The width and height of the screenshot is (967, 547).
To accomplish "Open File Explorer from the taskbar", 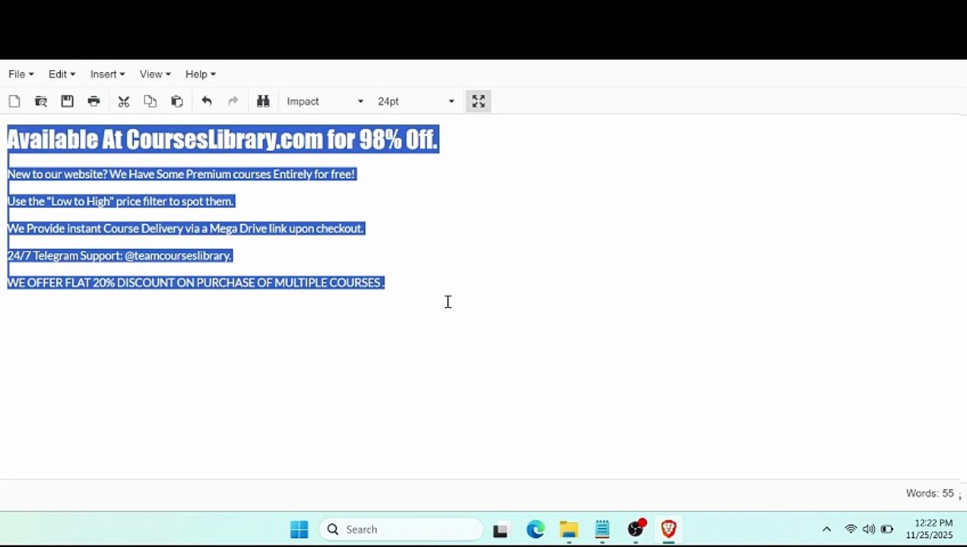I will [x=569, y=530].
